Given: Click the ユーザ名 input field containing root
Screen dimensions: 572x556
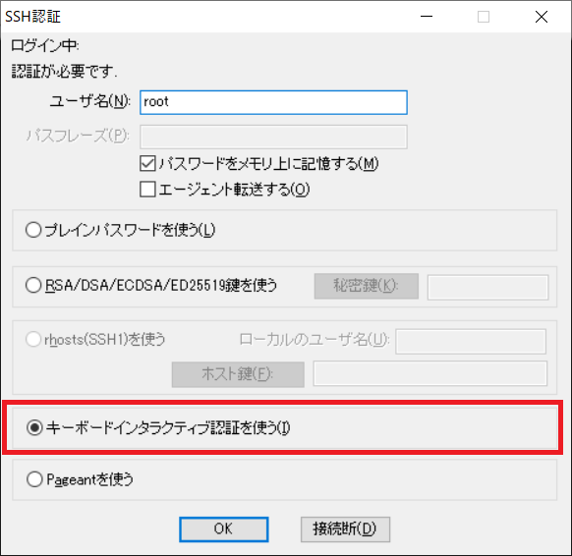Looking at the screenshot, I should coord(273,102).
